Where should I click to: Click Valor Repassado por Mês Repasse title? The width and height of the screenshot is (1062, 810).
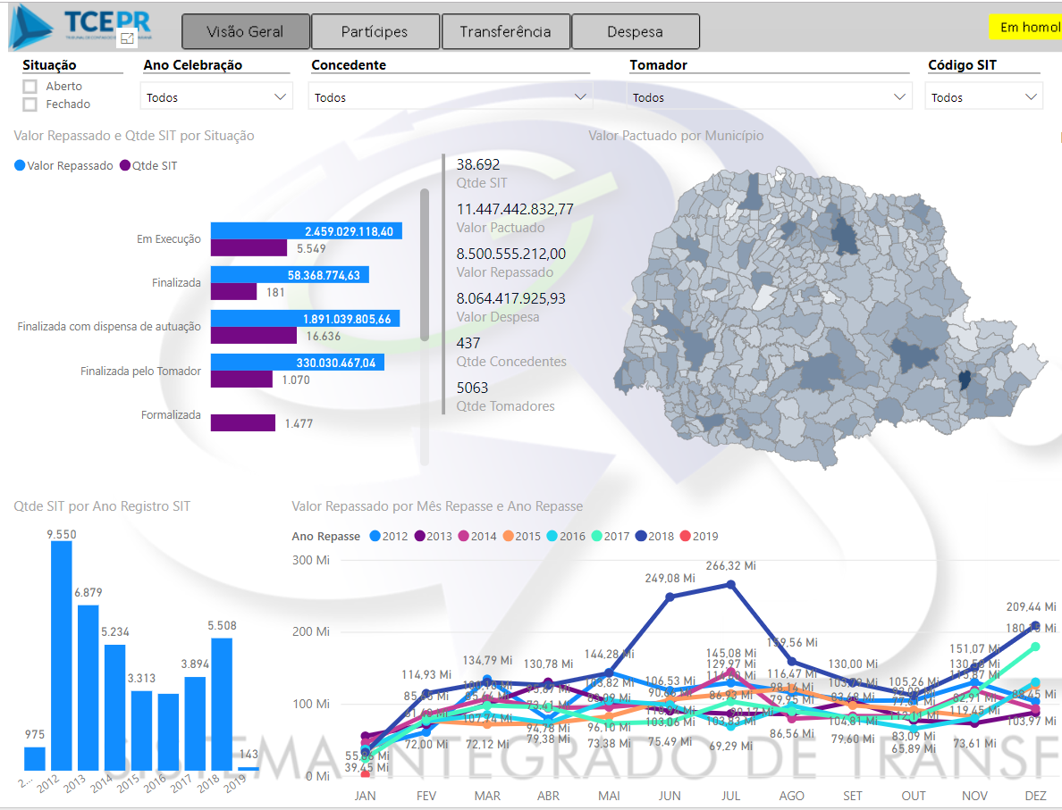pyautogui.click(x=437, y=506)
